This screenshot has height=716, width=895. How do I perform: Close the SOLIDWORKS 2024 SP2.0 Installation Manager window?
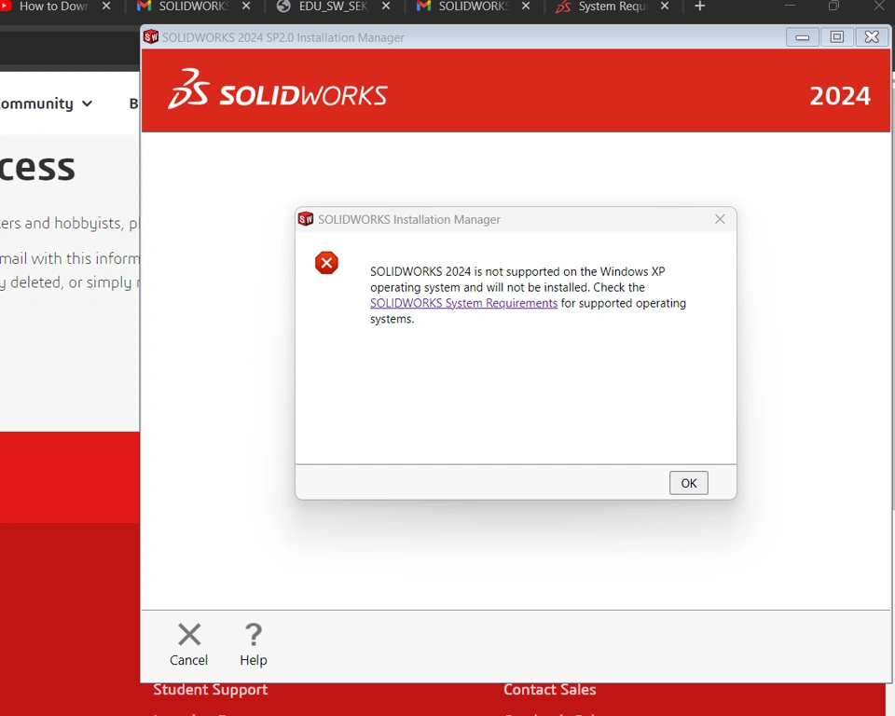[872, 37]
